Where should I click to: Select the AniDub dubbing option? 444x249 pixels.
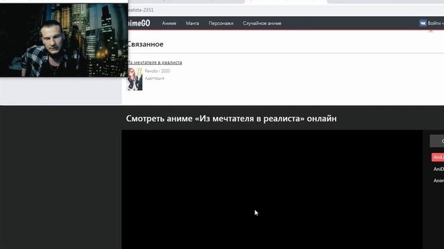(x=438, y=169)
